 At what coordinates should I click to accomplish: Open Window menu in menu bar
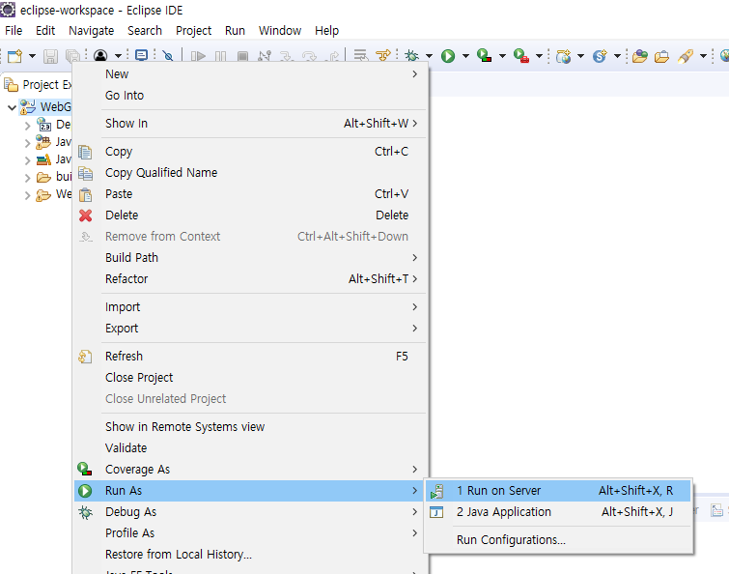pyautogui.click(x=280, y=31)
